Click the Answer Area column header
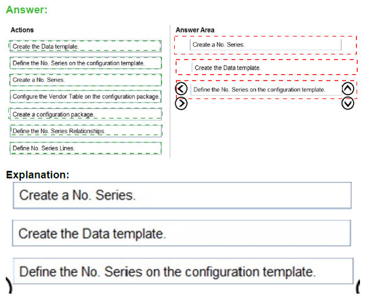 (x=194, y=30)
